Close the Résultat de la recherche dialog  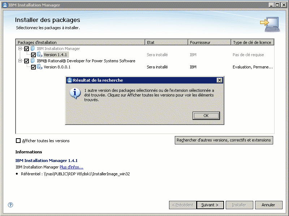tap(219, 80)
